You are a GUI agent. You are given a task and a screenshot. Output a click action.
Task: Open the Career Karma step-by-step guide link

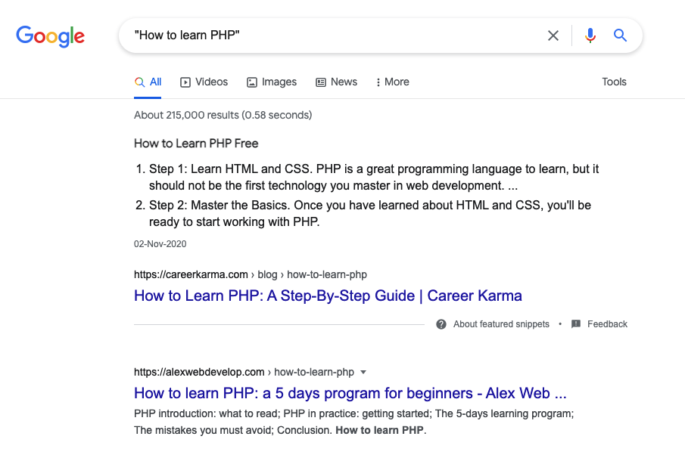[x=328, y=296]
